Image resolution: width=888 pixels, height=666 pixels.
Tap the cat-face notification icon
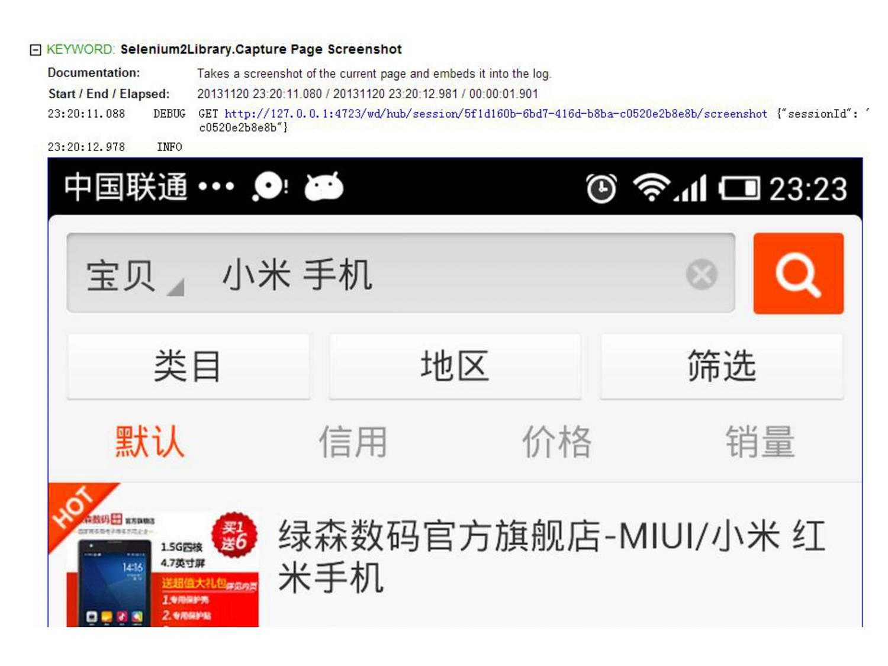coord(323,187)
